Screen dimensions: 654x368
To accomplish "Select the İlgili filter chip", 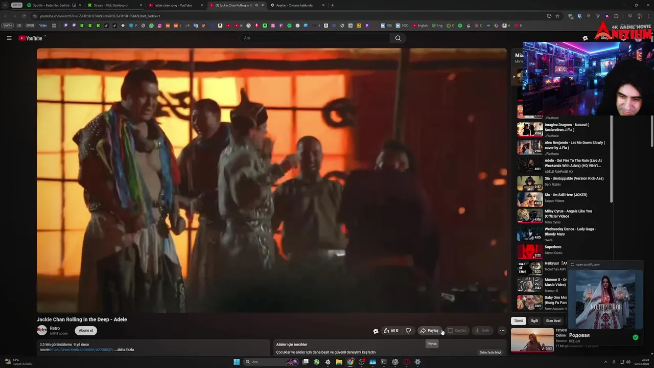I will (x=534, y=320).
